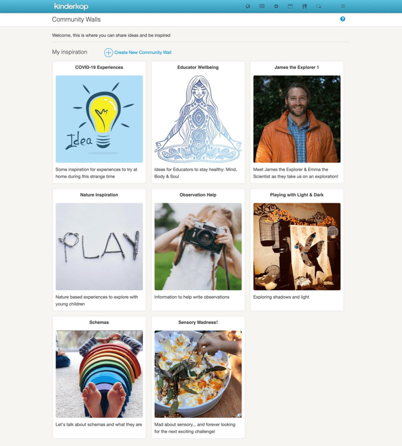
Task: Open the chat bubbles messages icon
Action: (x=318, y=6)
